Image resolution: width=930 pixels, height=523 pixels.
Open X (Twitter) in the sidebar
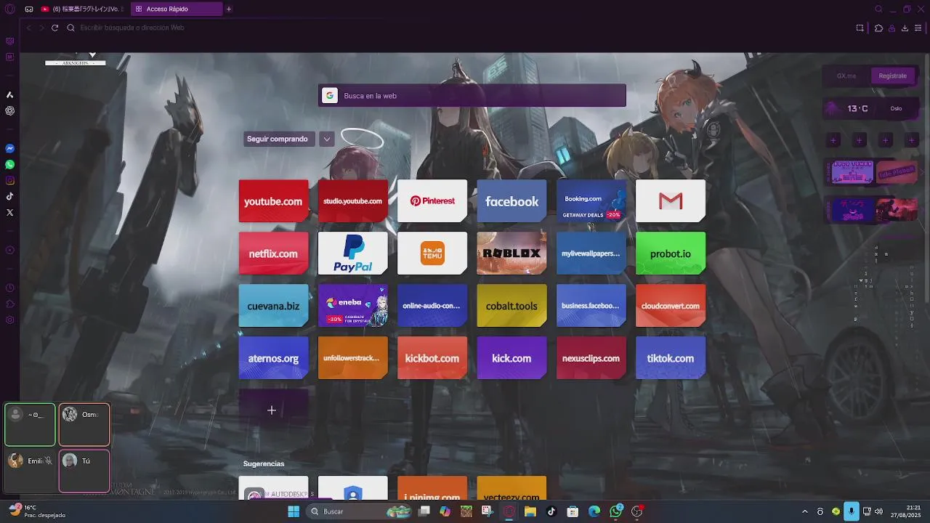[9, 213]
